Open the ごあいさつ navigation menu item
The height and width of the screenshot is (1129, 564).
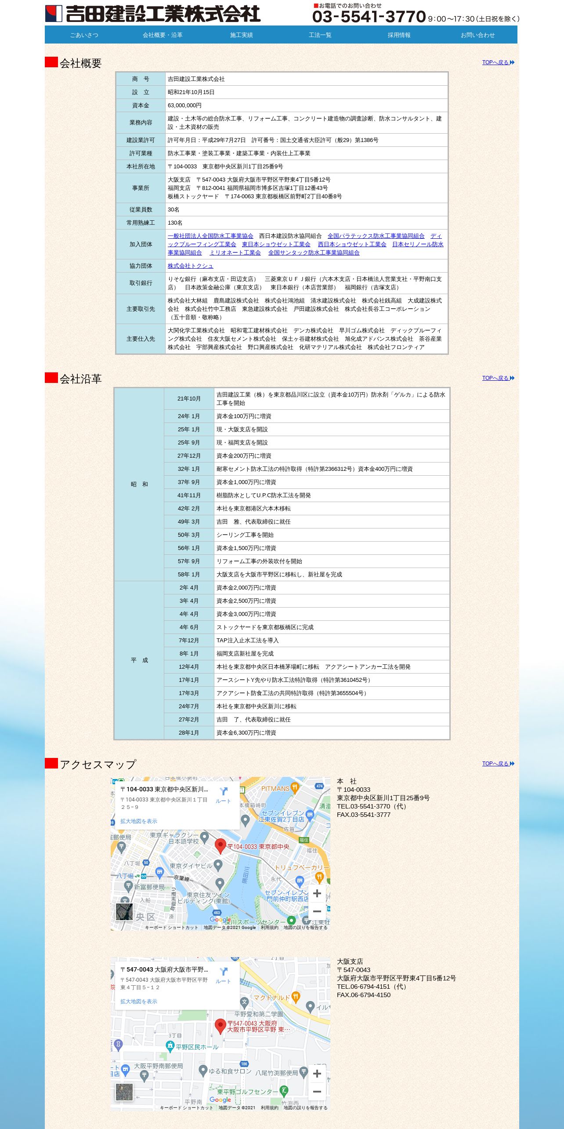coord(84,35)
